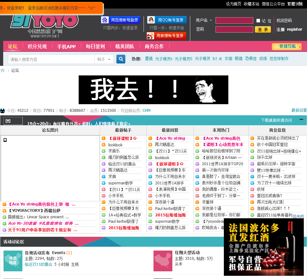Click hot search term 悠悠球制作
Screen dimensions: 307x279
[x=279, y=59]
